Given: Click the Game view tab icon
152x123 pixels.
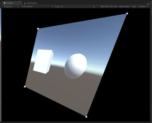Looking at the screenshot, I should pyautogui.click(x=5, y=3).
